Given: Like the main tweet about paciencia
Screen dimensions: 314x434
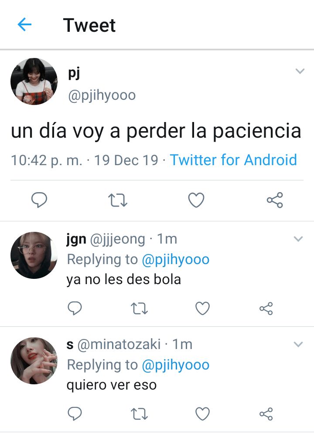Looking at the screenshot, I should click(196, 200).
